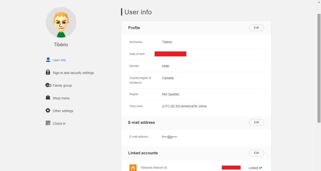Open Shop menu from the sidebar
This screenshot has height=171, width=321.
[x=61, y=98]
